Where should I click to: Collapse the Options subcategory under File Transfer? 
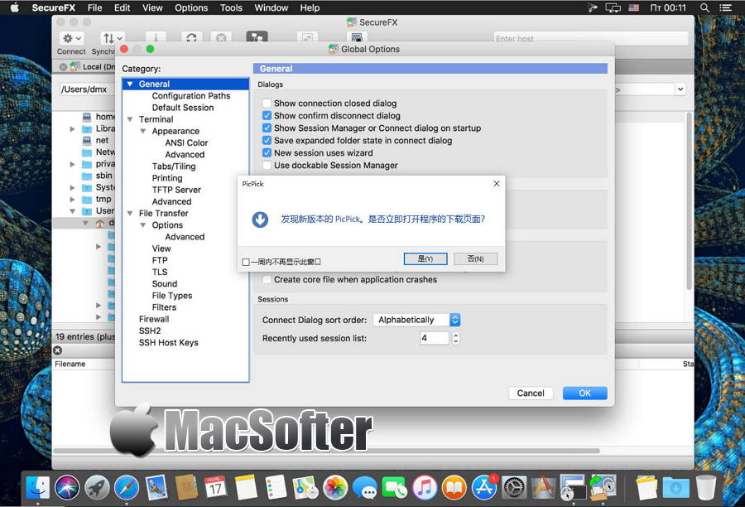[x=143, y=225]
